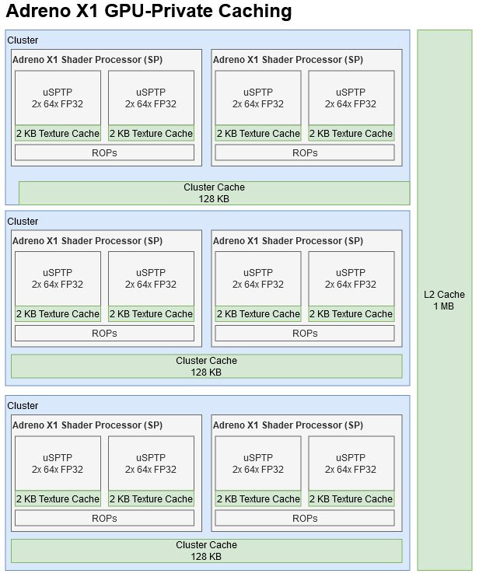Viewport: 479px width, 577px height.
Task: Select the ROPs box of the middle cluster's right SP
Action: coord(305,333)
